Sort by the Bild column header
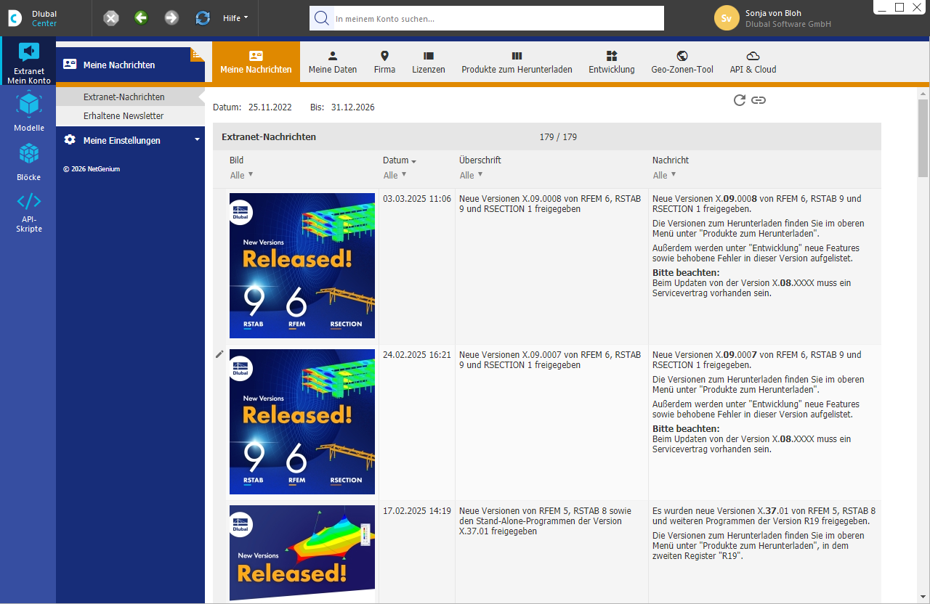Viewport: 930px width, 604px height. pos(237,160)
